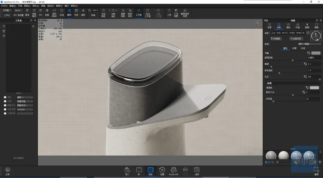Open the Import (导入) icon in bottom bar

click(x=127, y=171)
